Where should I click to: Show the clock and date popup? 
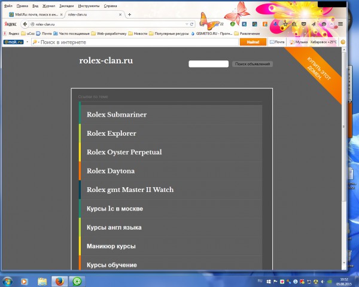coord(343,282)
